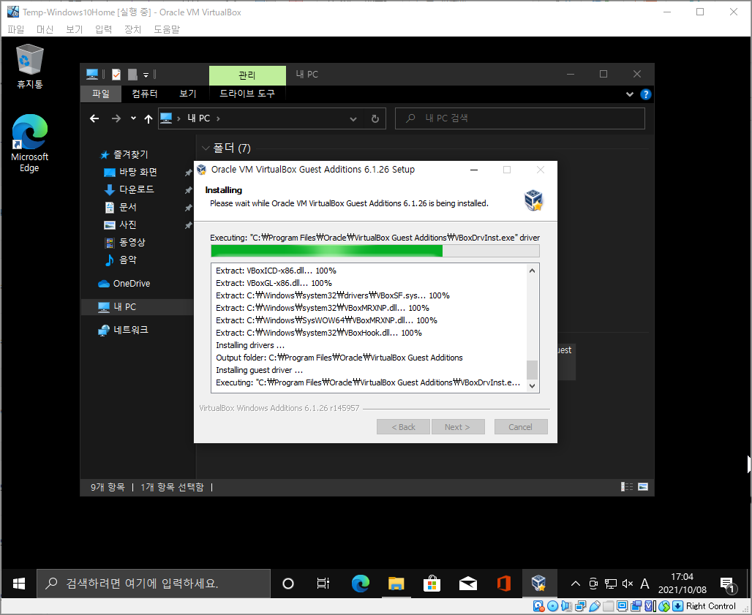Screen dimensions: 752x615
Task: Go up one folder level in Explorer
Action: coord(148,119)
